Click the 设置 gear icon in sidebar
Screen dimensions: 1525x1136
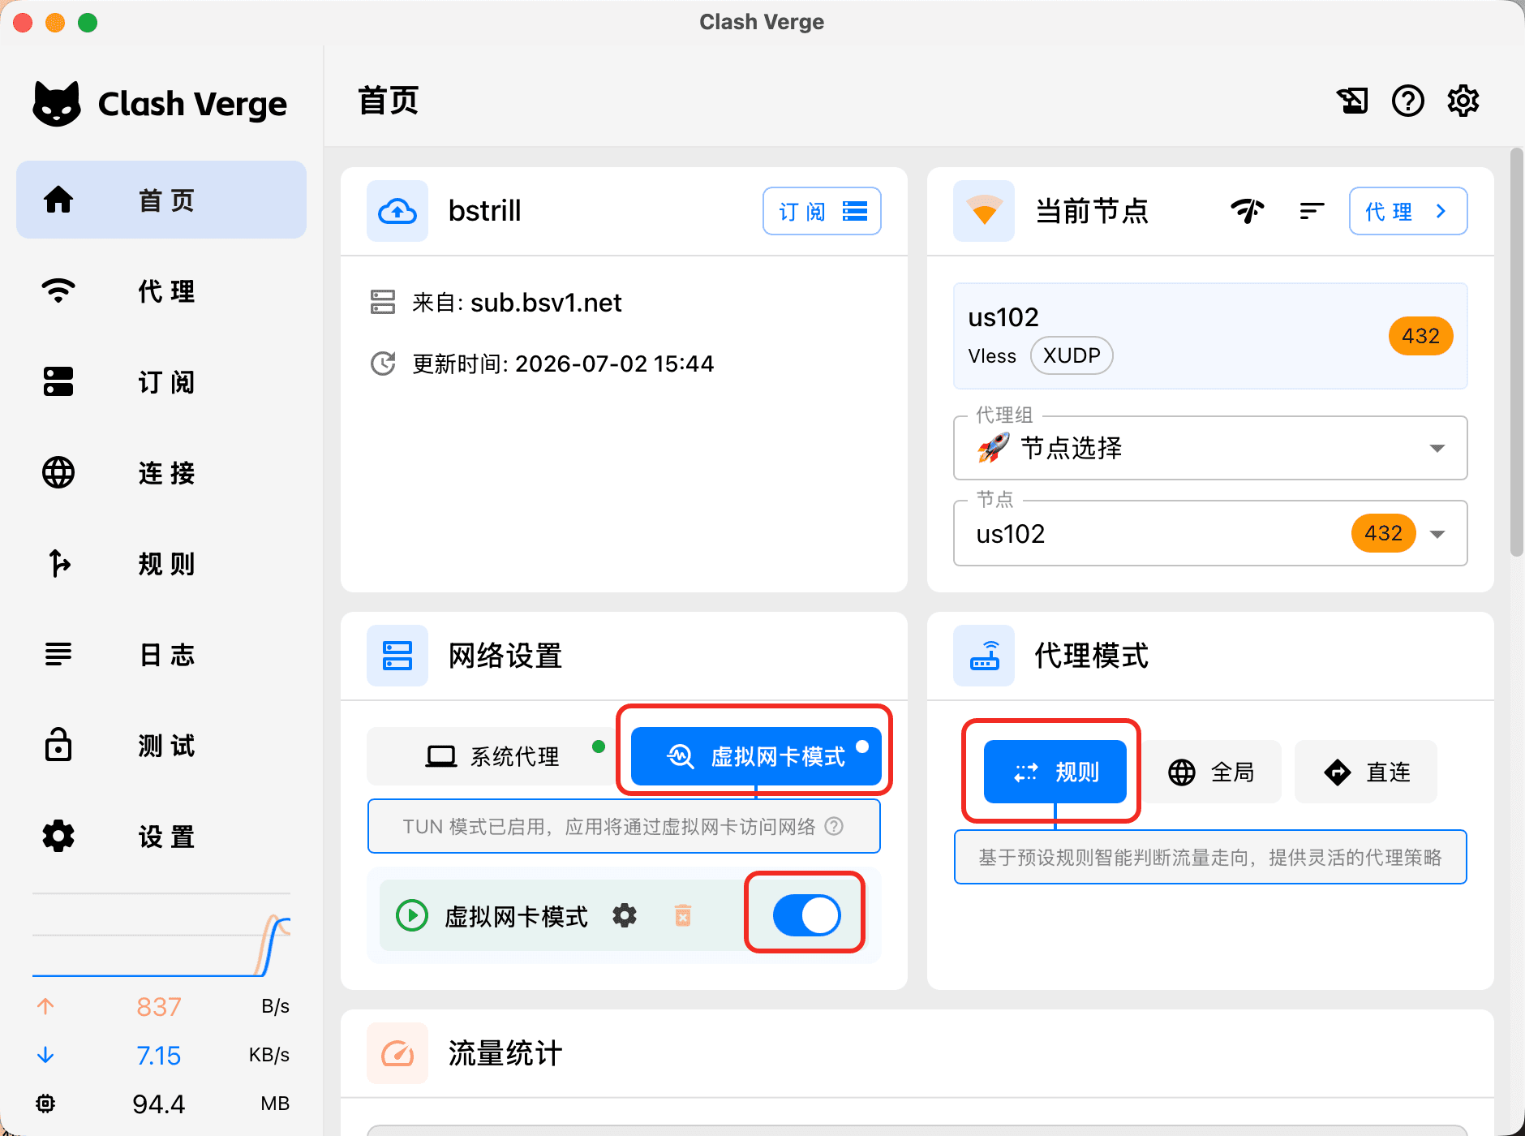tap(58, 836)
